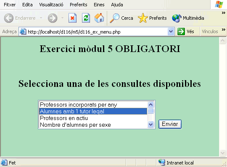227x167 pixels.
Task: Open the Ajuda menu
Action: [117, 5]
